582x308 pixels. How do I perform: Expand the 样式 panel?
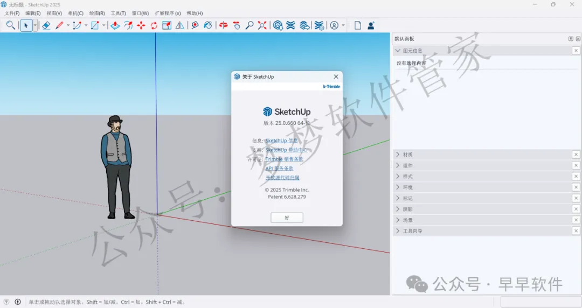(398, 176)
